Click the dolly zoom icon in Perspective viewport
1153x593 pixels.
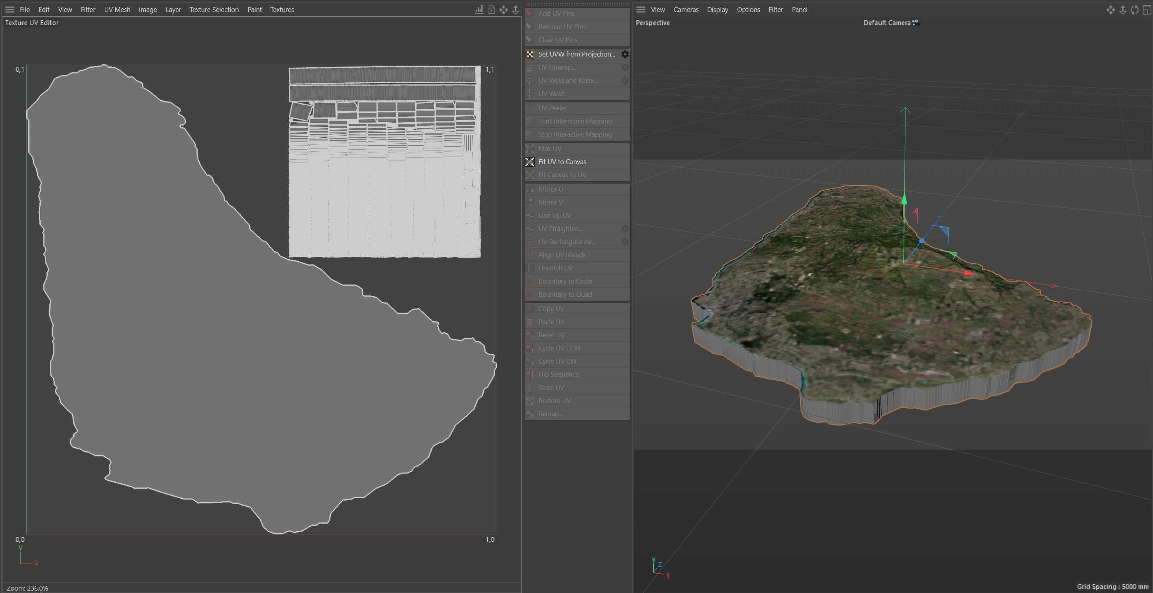(x=1123, y=10)
